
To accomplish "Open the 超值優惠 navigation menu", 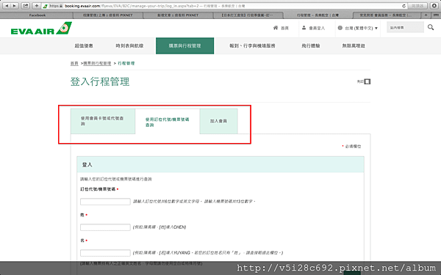I will pyautogui.click(x=84, y=45).
